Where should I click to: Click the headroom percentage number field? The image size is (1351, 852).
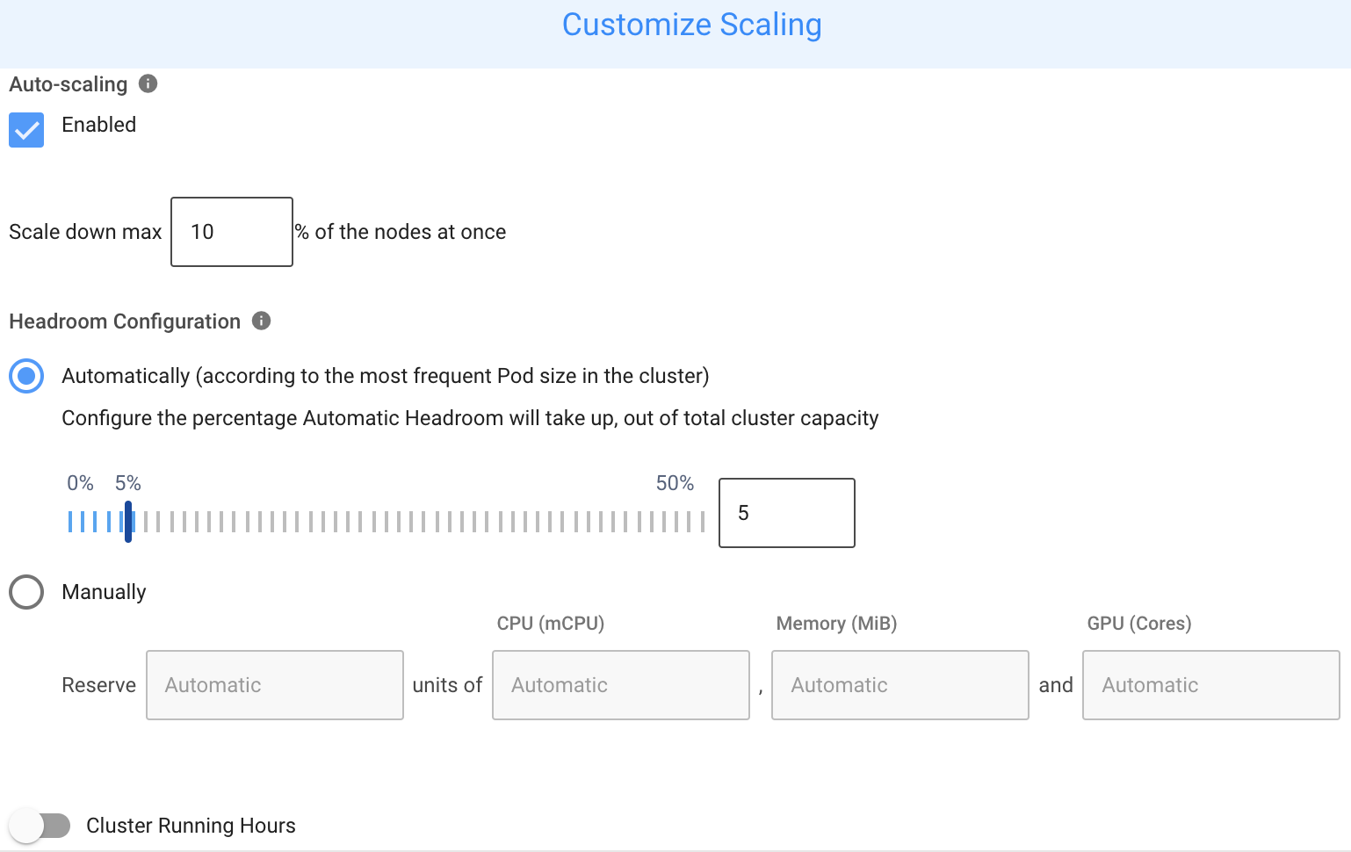[x=786, y=513]
